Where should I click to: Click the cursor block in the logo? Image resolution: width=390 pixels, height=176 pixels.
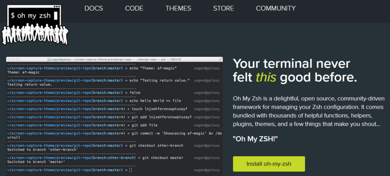[x=56, y=16]
